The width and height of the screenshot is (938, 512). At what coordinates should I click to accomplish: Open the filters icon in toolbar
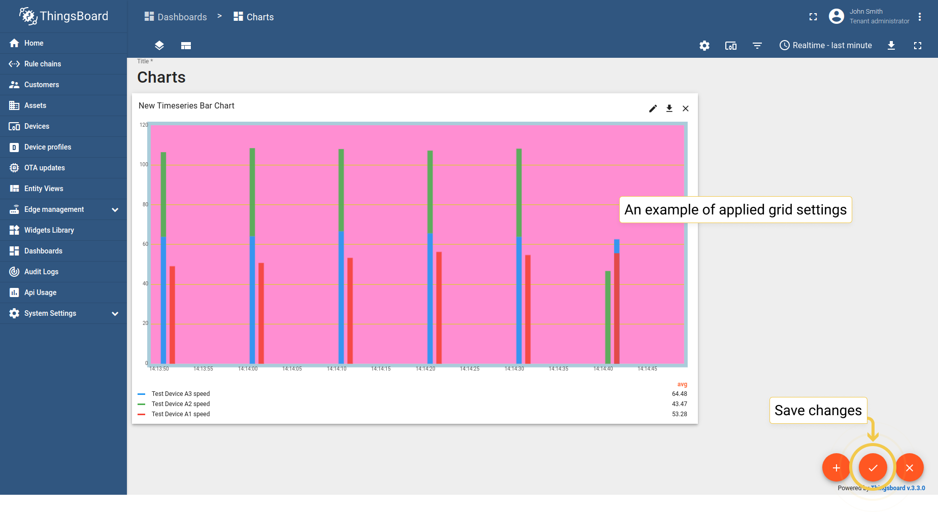pos(757,46)
